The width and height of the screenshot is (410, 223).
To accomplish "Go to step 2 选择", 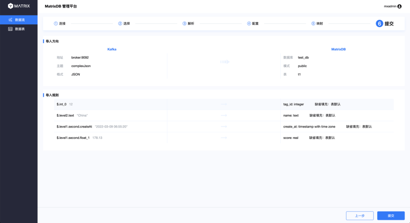I will pos(124,23).
